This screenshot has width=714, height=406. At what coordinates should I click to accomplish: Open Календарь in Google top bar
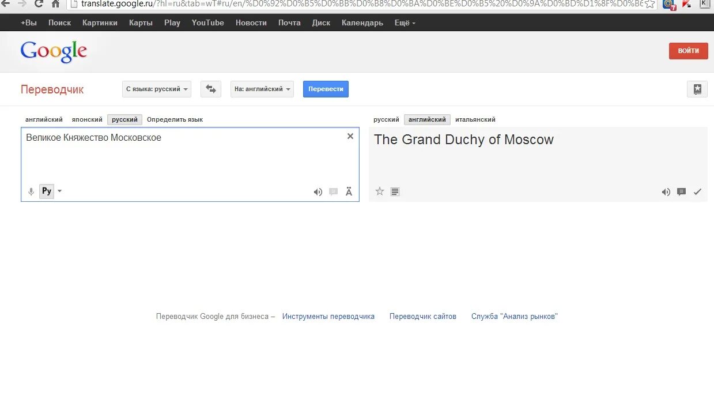click(x=362, y=22)
